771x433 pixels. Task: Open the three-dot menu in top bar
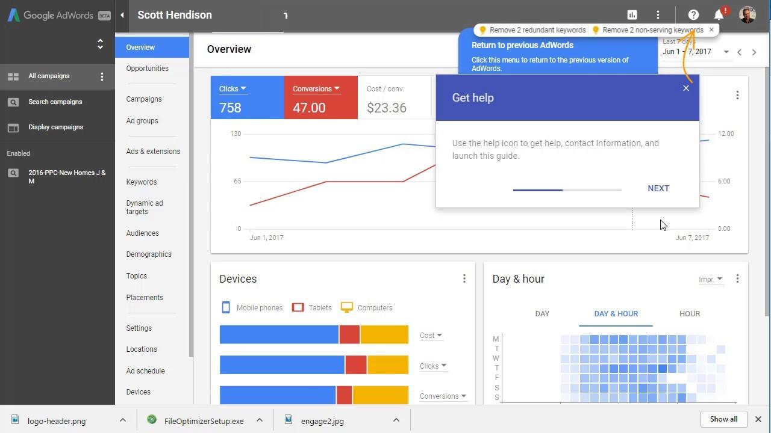click(658, 14)
